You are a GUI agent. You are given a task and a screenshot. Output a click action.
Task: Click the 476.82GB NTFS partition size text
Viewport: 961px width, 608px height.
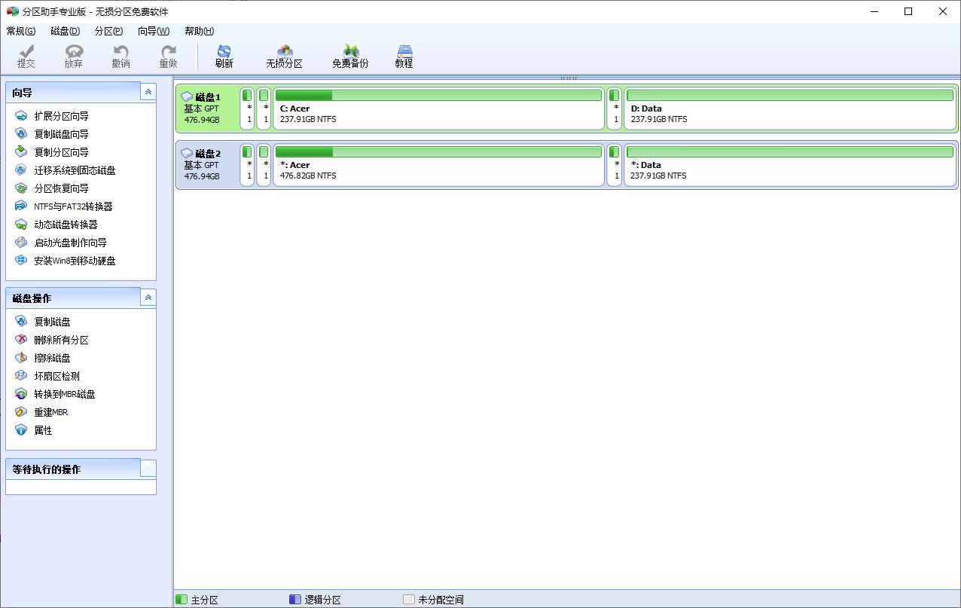click(308, 176)
